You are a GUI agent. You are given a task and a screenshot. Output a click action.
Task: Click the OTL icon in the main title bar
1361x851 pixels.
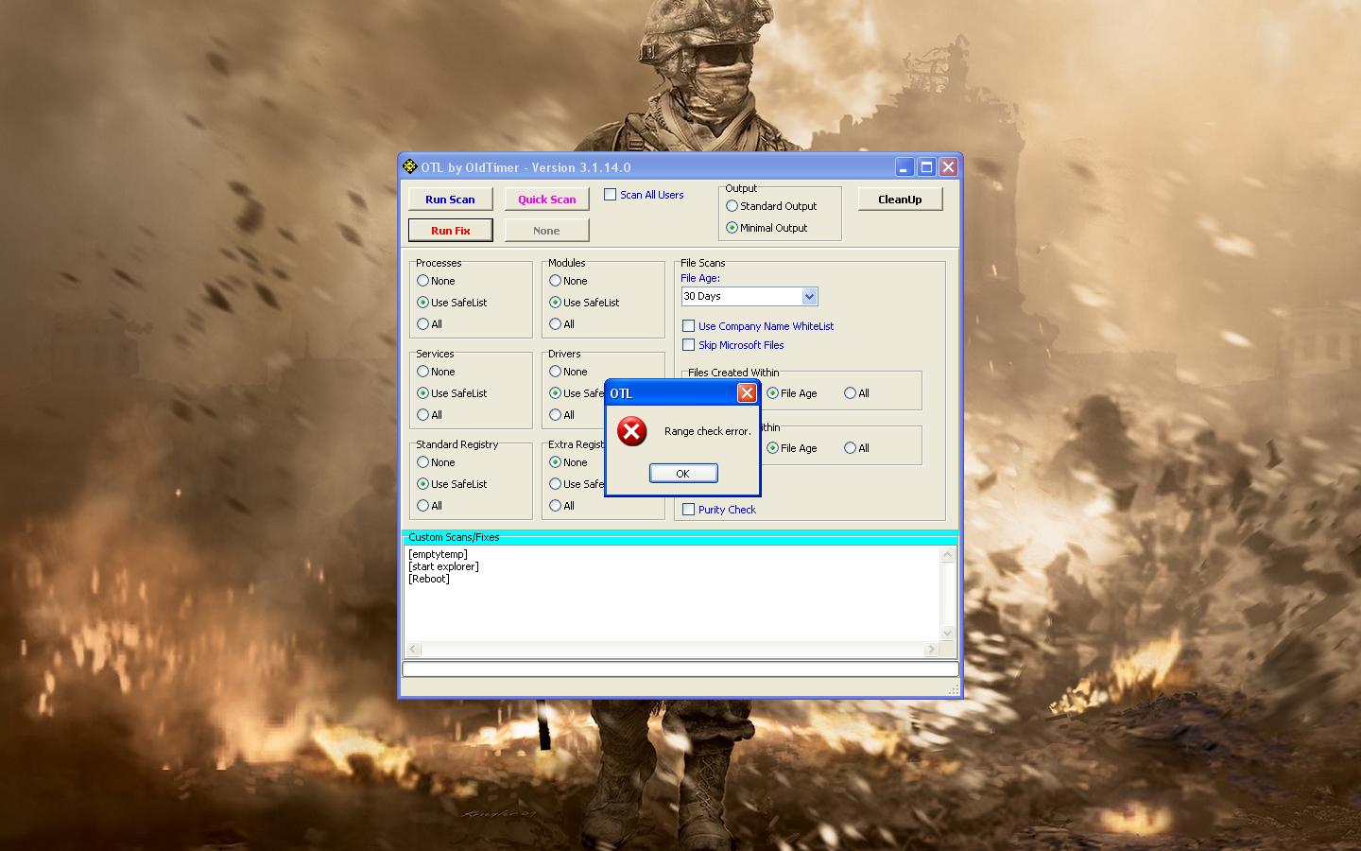(409, 167)
